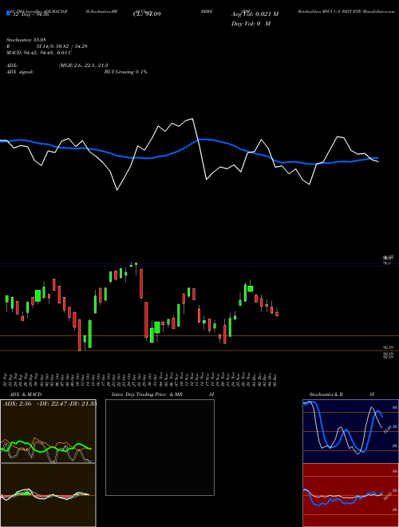Click the tall red candlestick below the 96 line

pos(141,283)
